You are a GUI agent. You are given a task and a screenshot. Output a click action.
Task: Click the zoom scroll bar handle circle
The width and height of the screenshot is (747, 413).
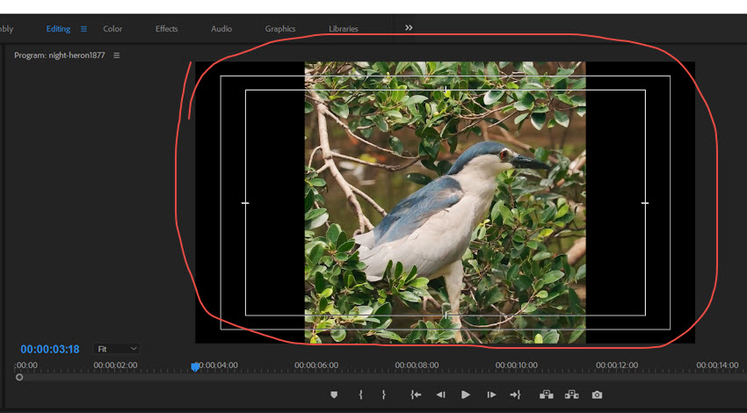tap(19, 377)
